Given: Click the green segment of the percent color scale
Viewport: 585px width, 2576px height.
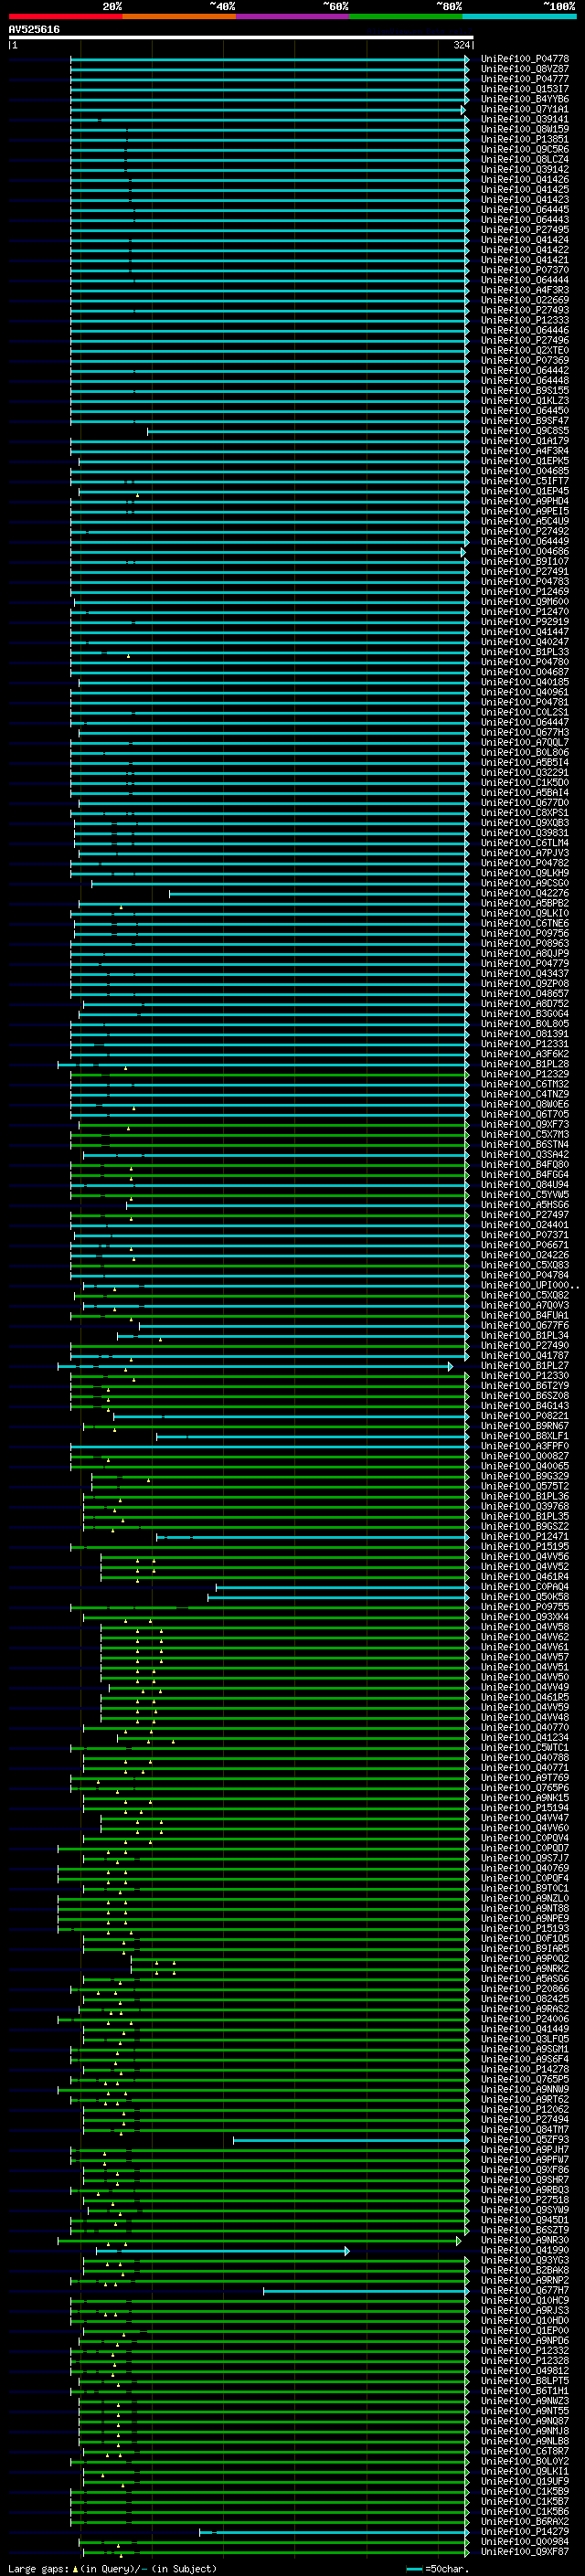Looking at the screenshot, I should pos(406,17).
